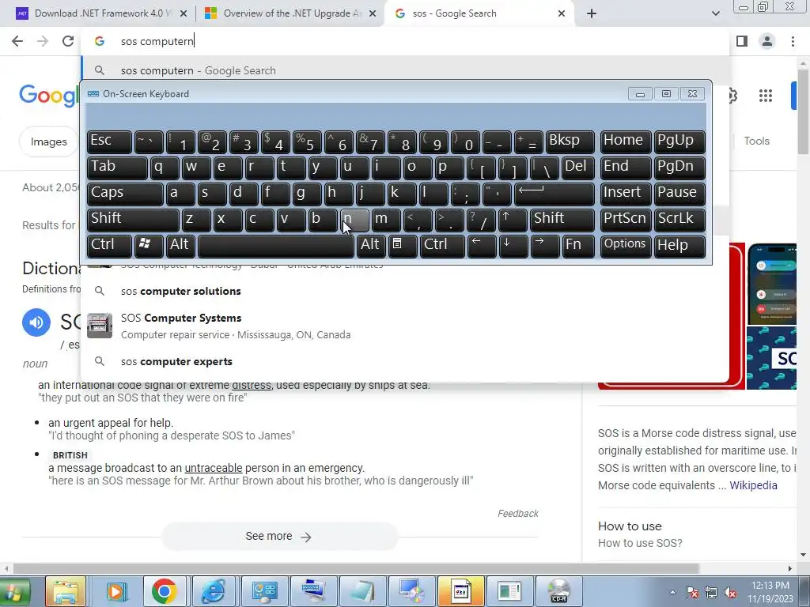Screen dimensions: 810x607
Task: Choose 'sos computern - Google Search' suggestion
Action: point(405,70)
